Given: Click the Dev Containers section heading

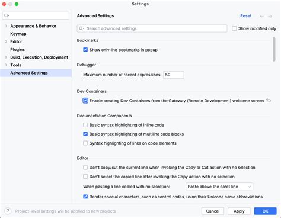Looking at the screenshot, I should click(92, 91).
